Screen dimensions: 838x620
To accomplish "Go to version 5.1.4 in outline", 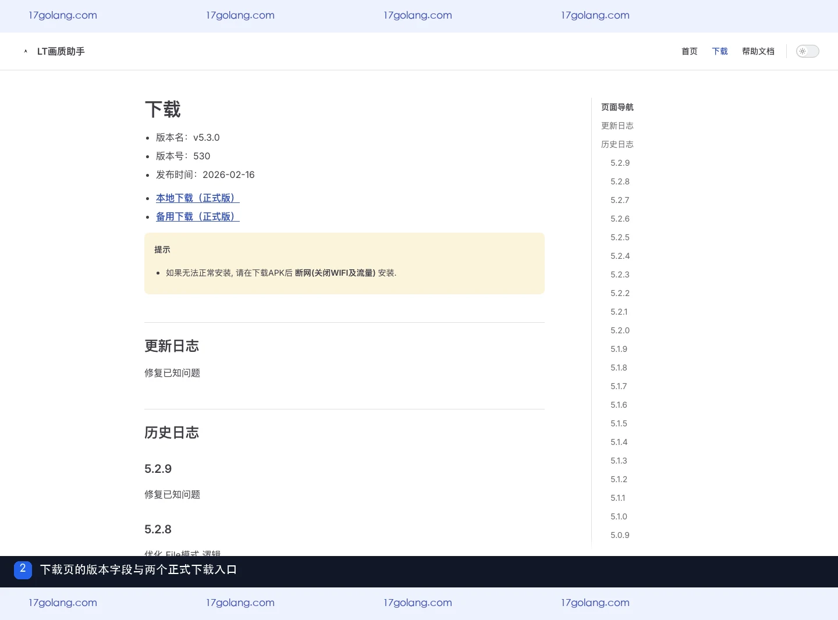I will tap(619, 442).
